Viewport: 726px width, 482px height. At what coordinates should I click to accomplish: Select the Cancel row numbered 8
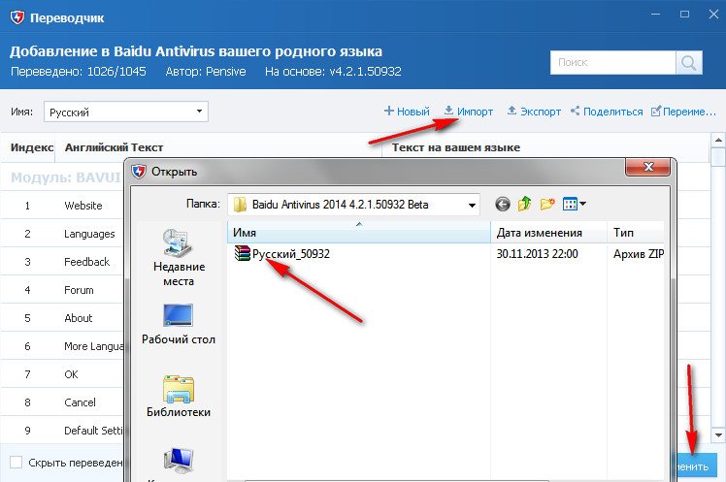62,402
